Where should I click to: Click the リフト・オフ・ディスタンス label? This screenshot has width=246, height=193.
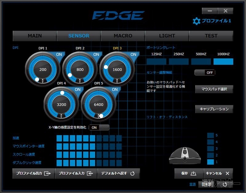(x=167, y=117)
